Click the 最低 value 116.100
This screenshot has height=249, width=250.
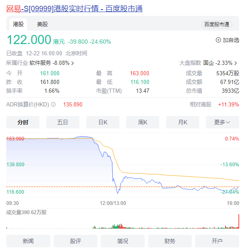[140, 82]
